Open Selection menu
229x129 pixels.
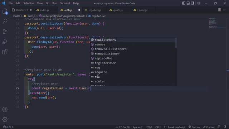(29, 3)
